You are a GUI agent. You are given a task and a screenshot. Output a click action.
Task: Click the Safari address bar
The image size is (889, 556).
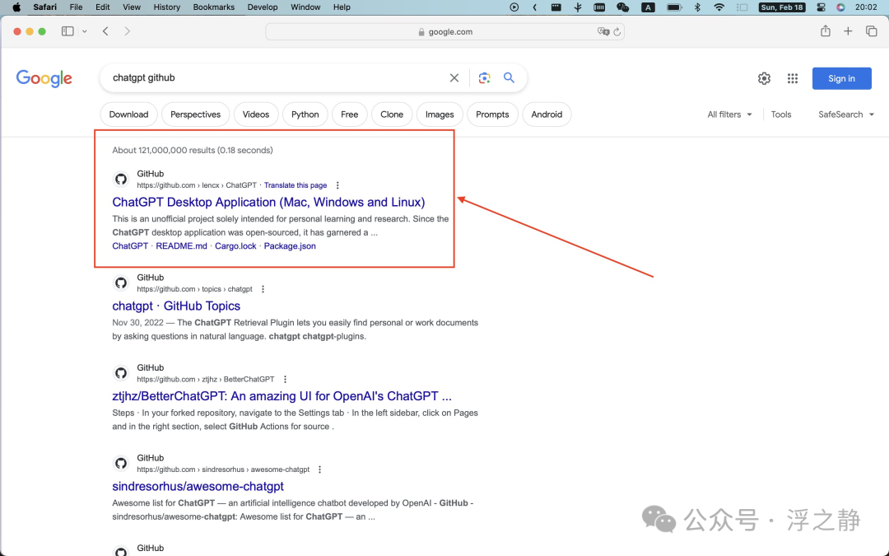pos(445,32)
